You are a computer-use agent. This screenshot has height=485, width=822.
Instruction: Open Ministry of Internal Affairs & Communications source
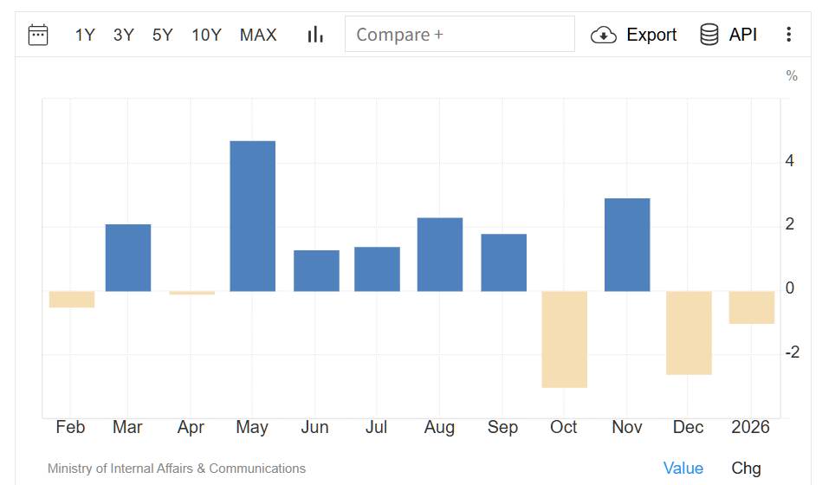click(x=177, y=469)
